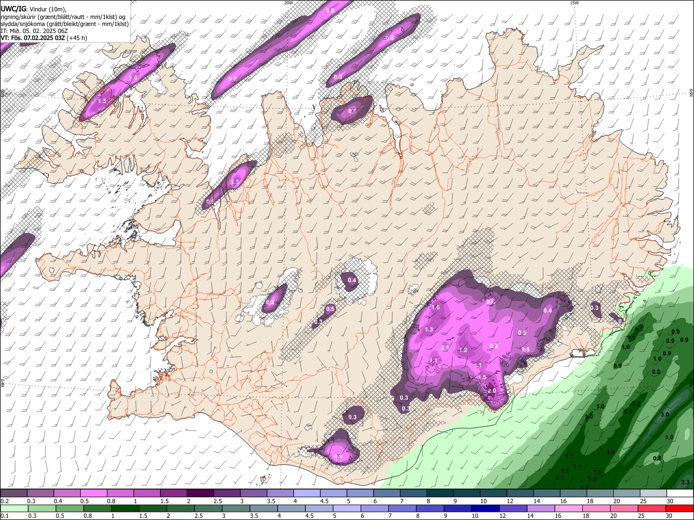This screenshot has height=520, width=694.
Task: Click the header line starting with "rigning/skúrir"
Action: 63,17
